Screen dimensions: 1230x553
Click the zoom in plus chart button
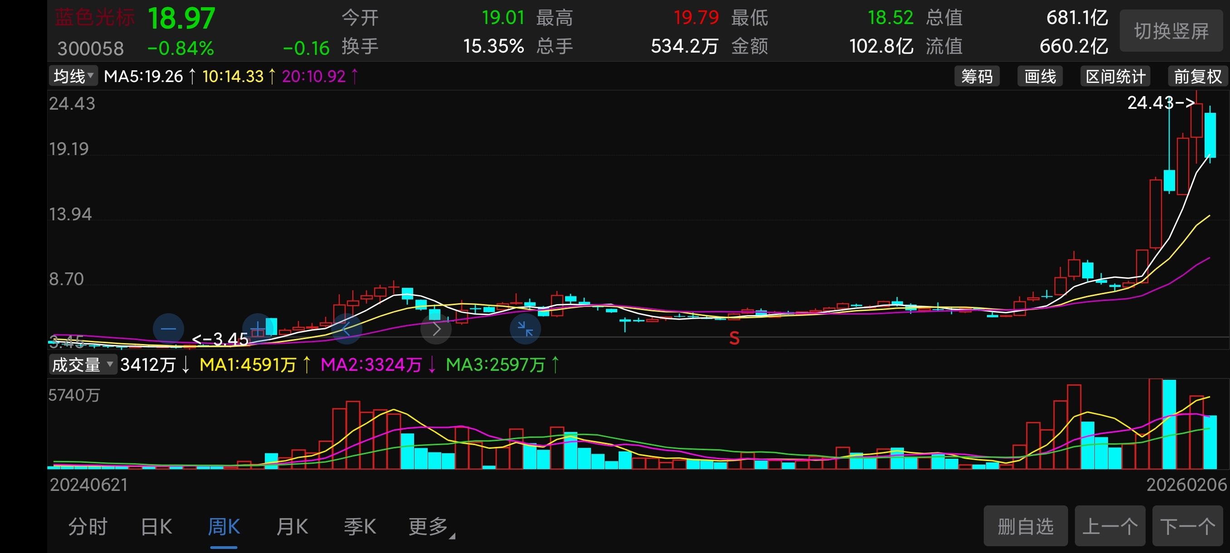click(257, 329)
